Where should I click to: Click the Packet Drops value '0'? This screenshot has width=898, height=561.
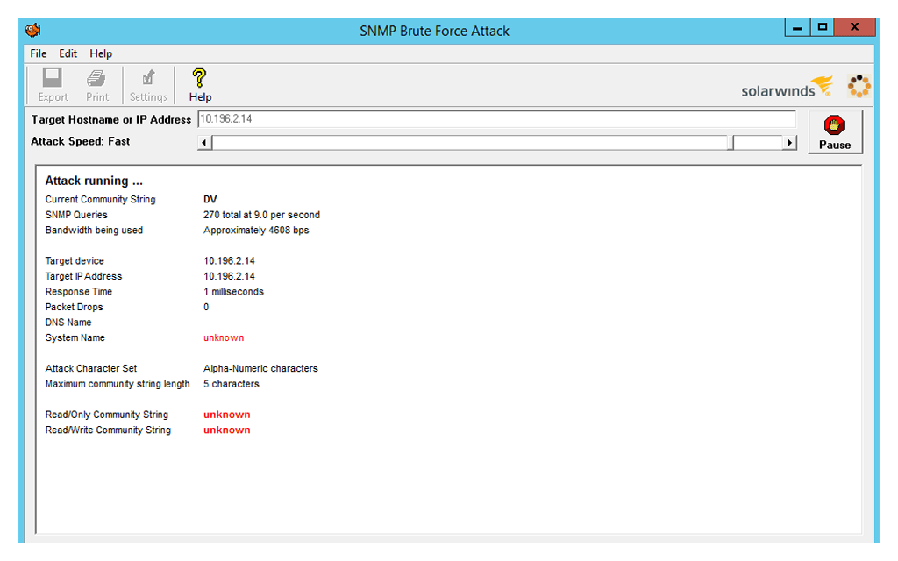click(206, 307)
